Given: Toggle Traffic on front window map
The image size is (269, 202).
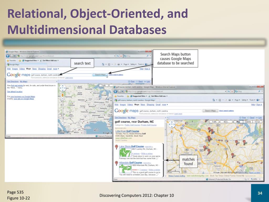Looking at the screenshot, I should 214,122.
